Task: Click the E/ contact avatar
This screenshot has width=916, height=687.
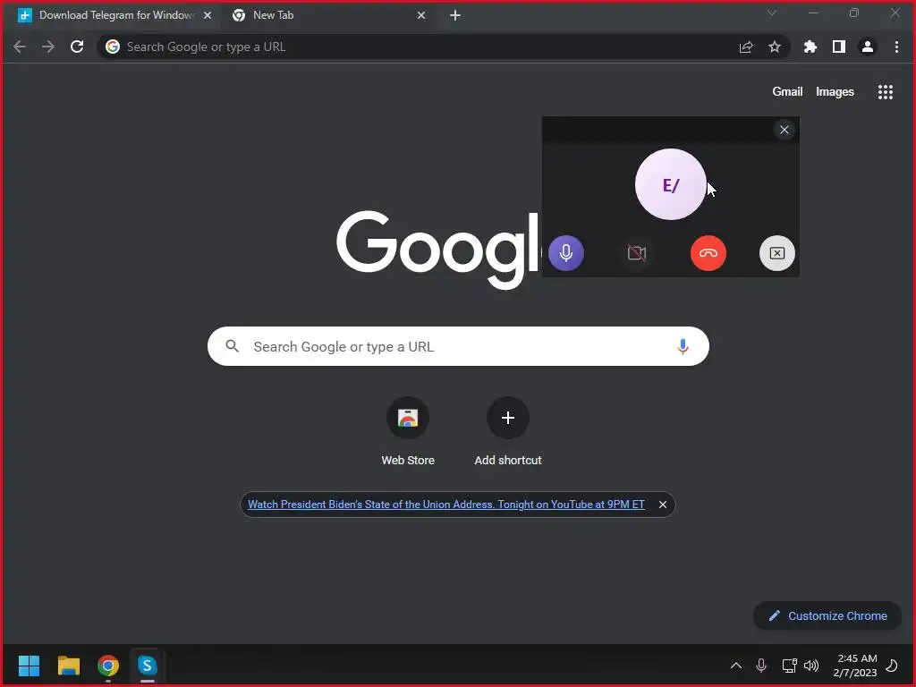Action: tap(671, 184)
